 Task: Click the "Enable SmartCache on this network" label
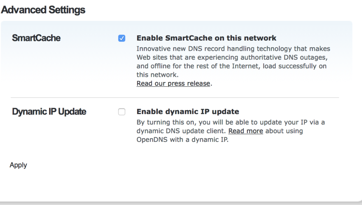coord(206,38)
